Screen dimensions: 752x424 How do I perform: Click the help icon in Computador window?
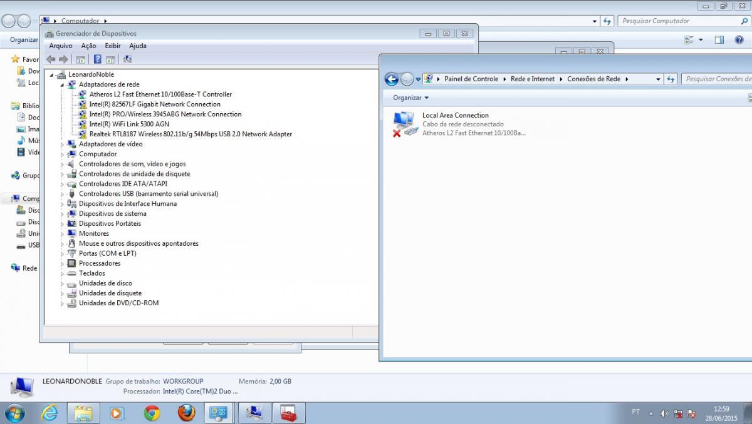pos(739,39)
